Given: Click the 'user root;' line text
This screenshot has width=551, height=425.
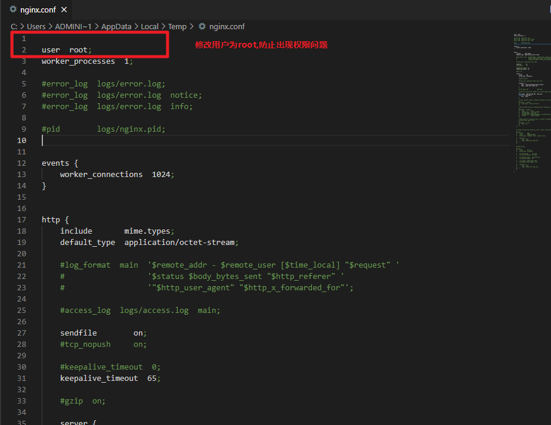Looking at the screenshot, I should click(x=66, y=50).
